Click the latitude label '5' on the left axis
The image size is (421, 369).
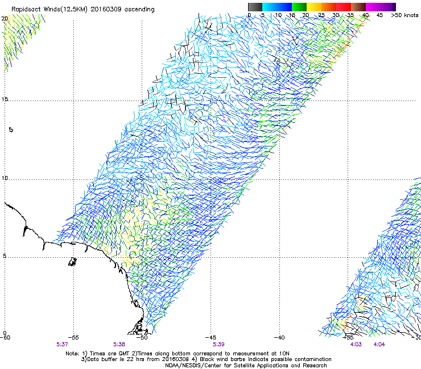tap(5, 255)
